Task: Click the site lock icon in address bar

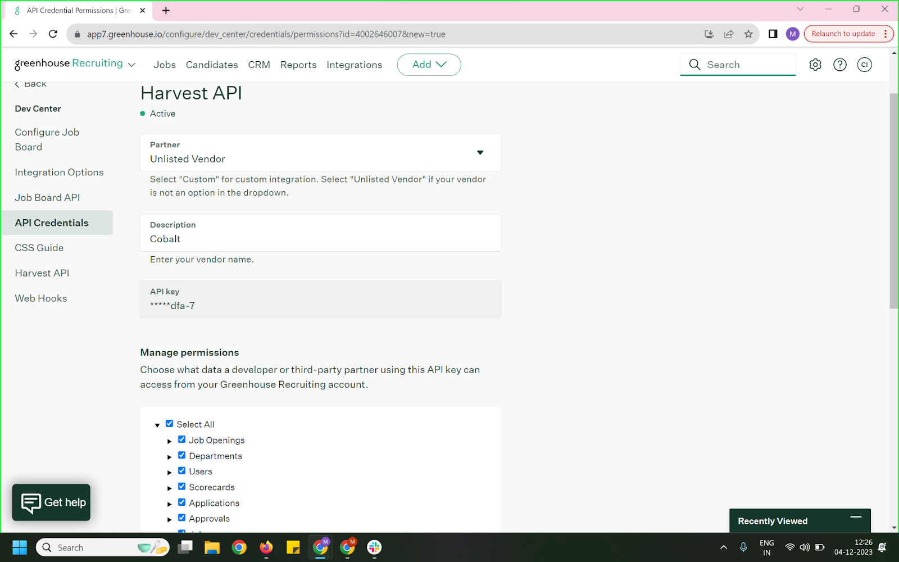Action: tap(78, 34)
